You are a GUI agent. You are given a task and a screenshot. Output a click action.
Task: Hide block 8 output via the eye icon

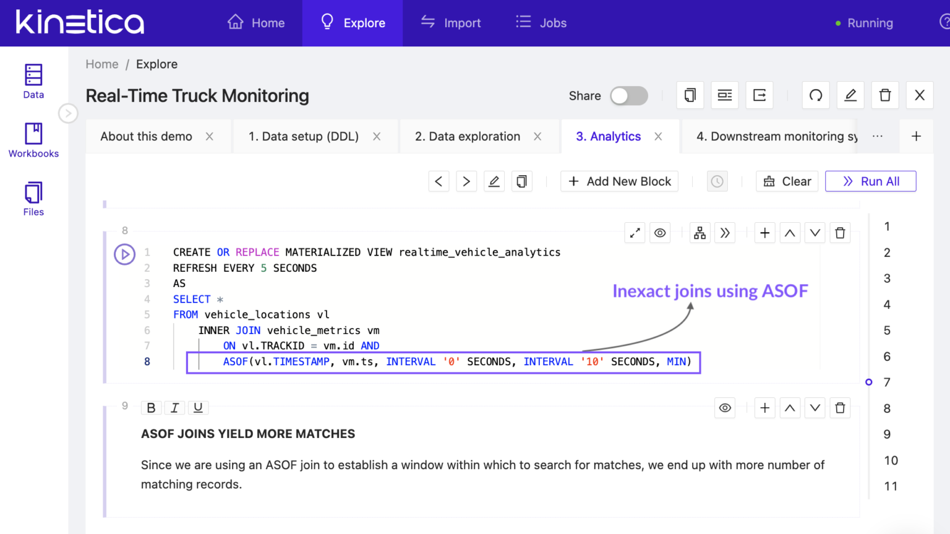pos(659,232)
